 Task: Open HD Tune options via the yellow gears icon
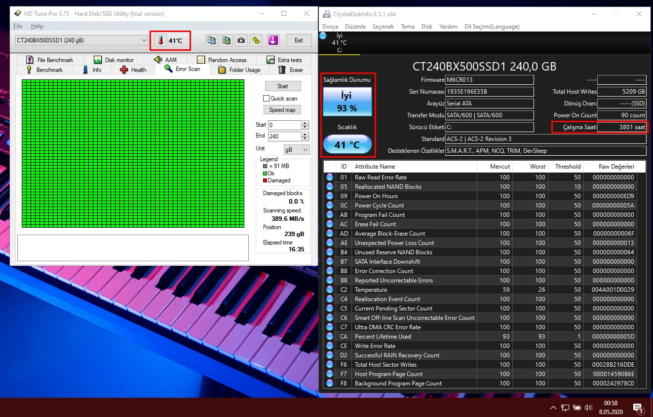coord(256,40)
